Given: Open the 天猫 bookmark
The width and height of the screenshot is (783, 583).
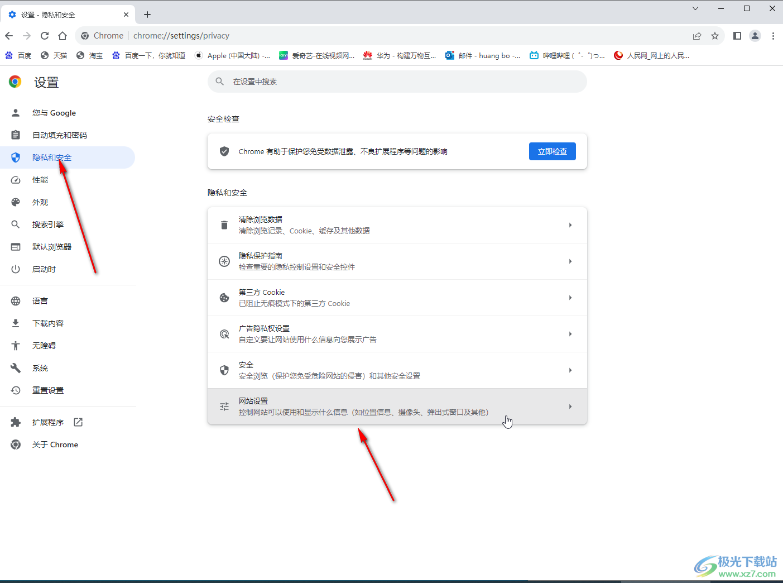Looking at the screenshot, I should [54, 55].
